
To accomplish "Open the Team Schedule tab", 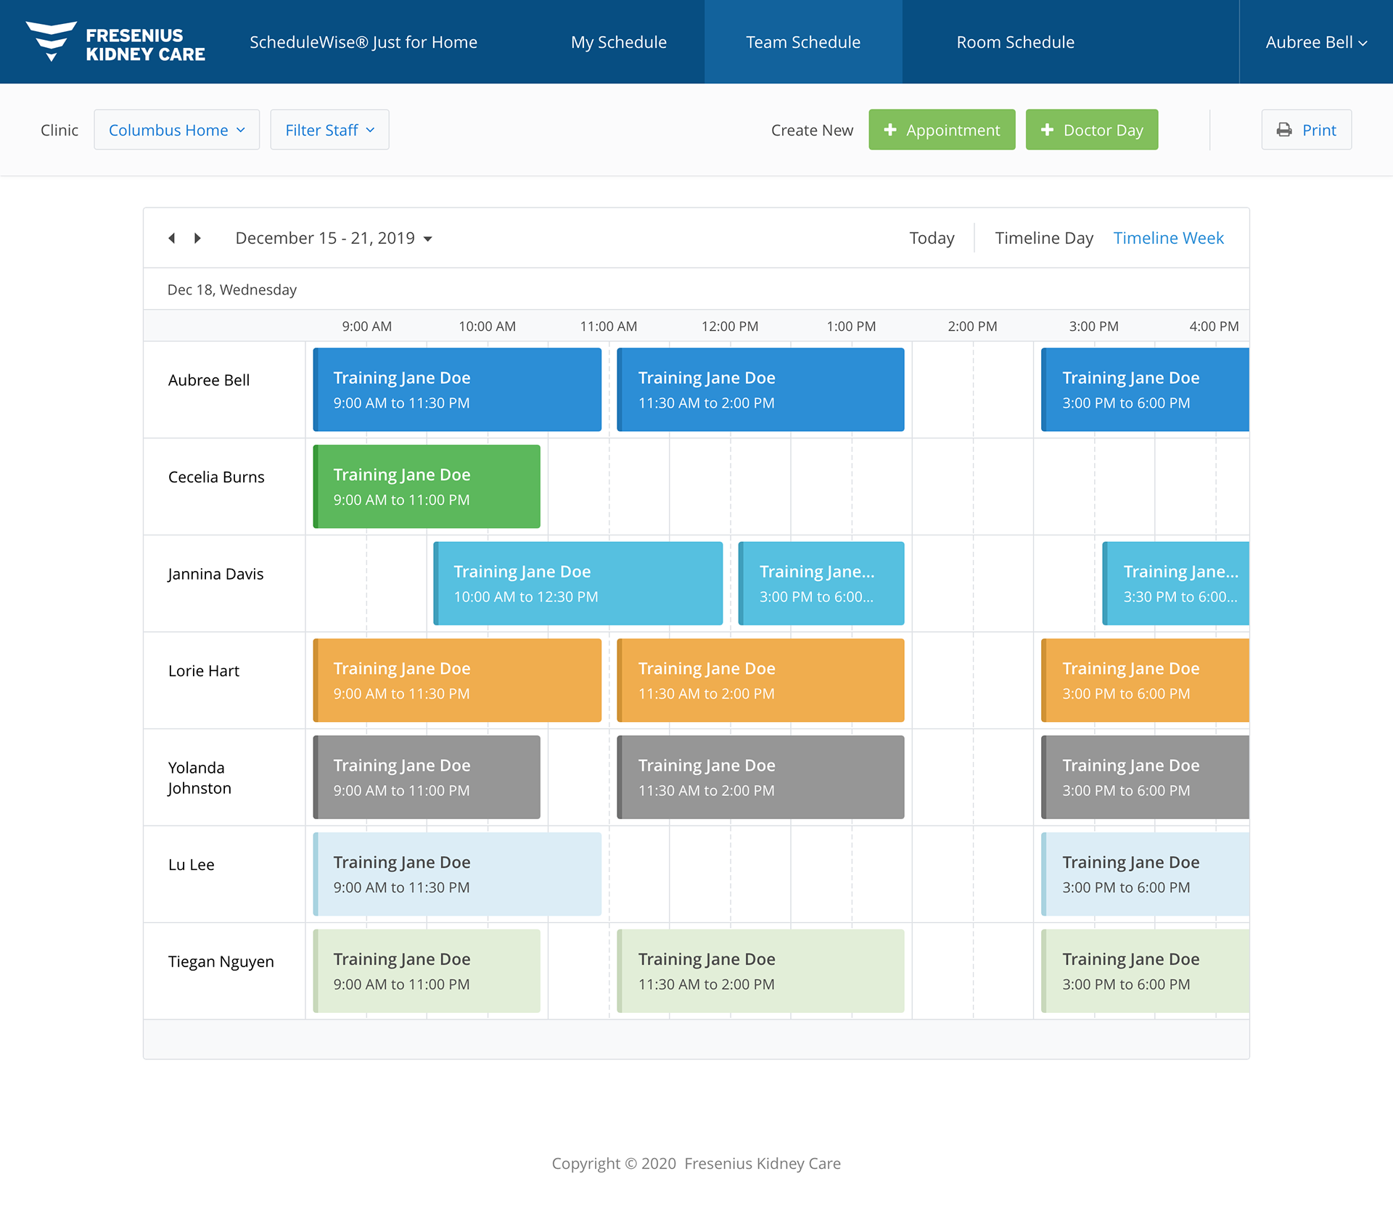I will coord(803,42).
